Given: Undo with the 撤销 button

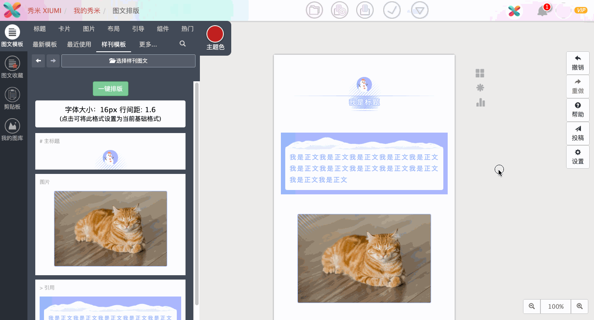Looking at the screenshot, I should pos(578,63).
